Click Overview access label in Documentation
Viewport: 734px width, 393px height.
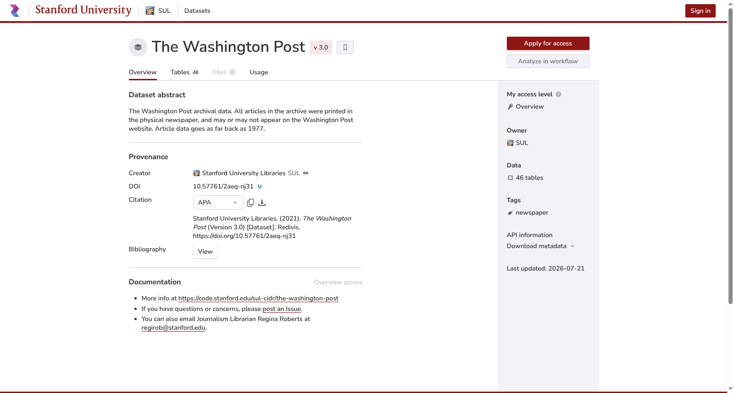tap(338, 282)
